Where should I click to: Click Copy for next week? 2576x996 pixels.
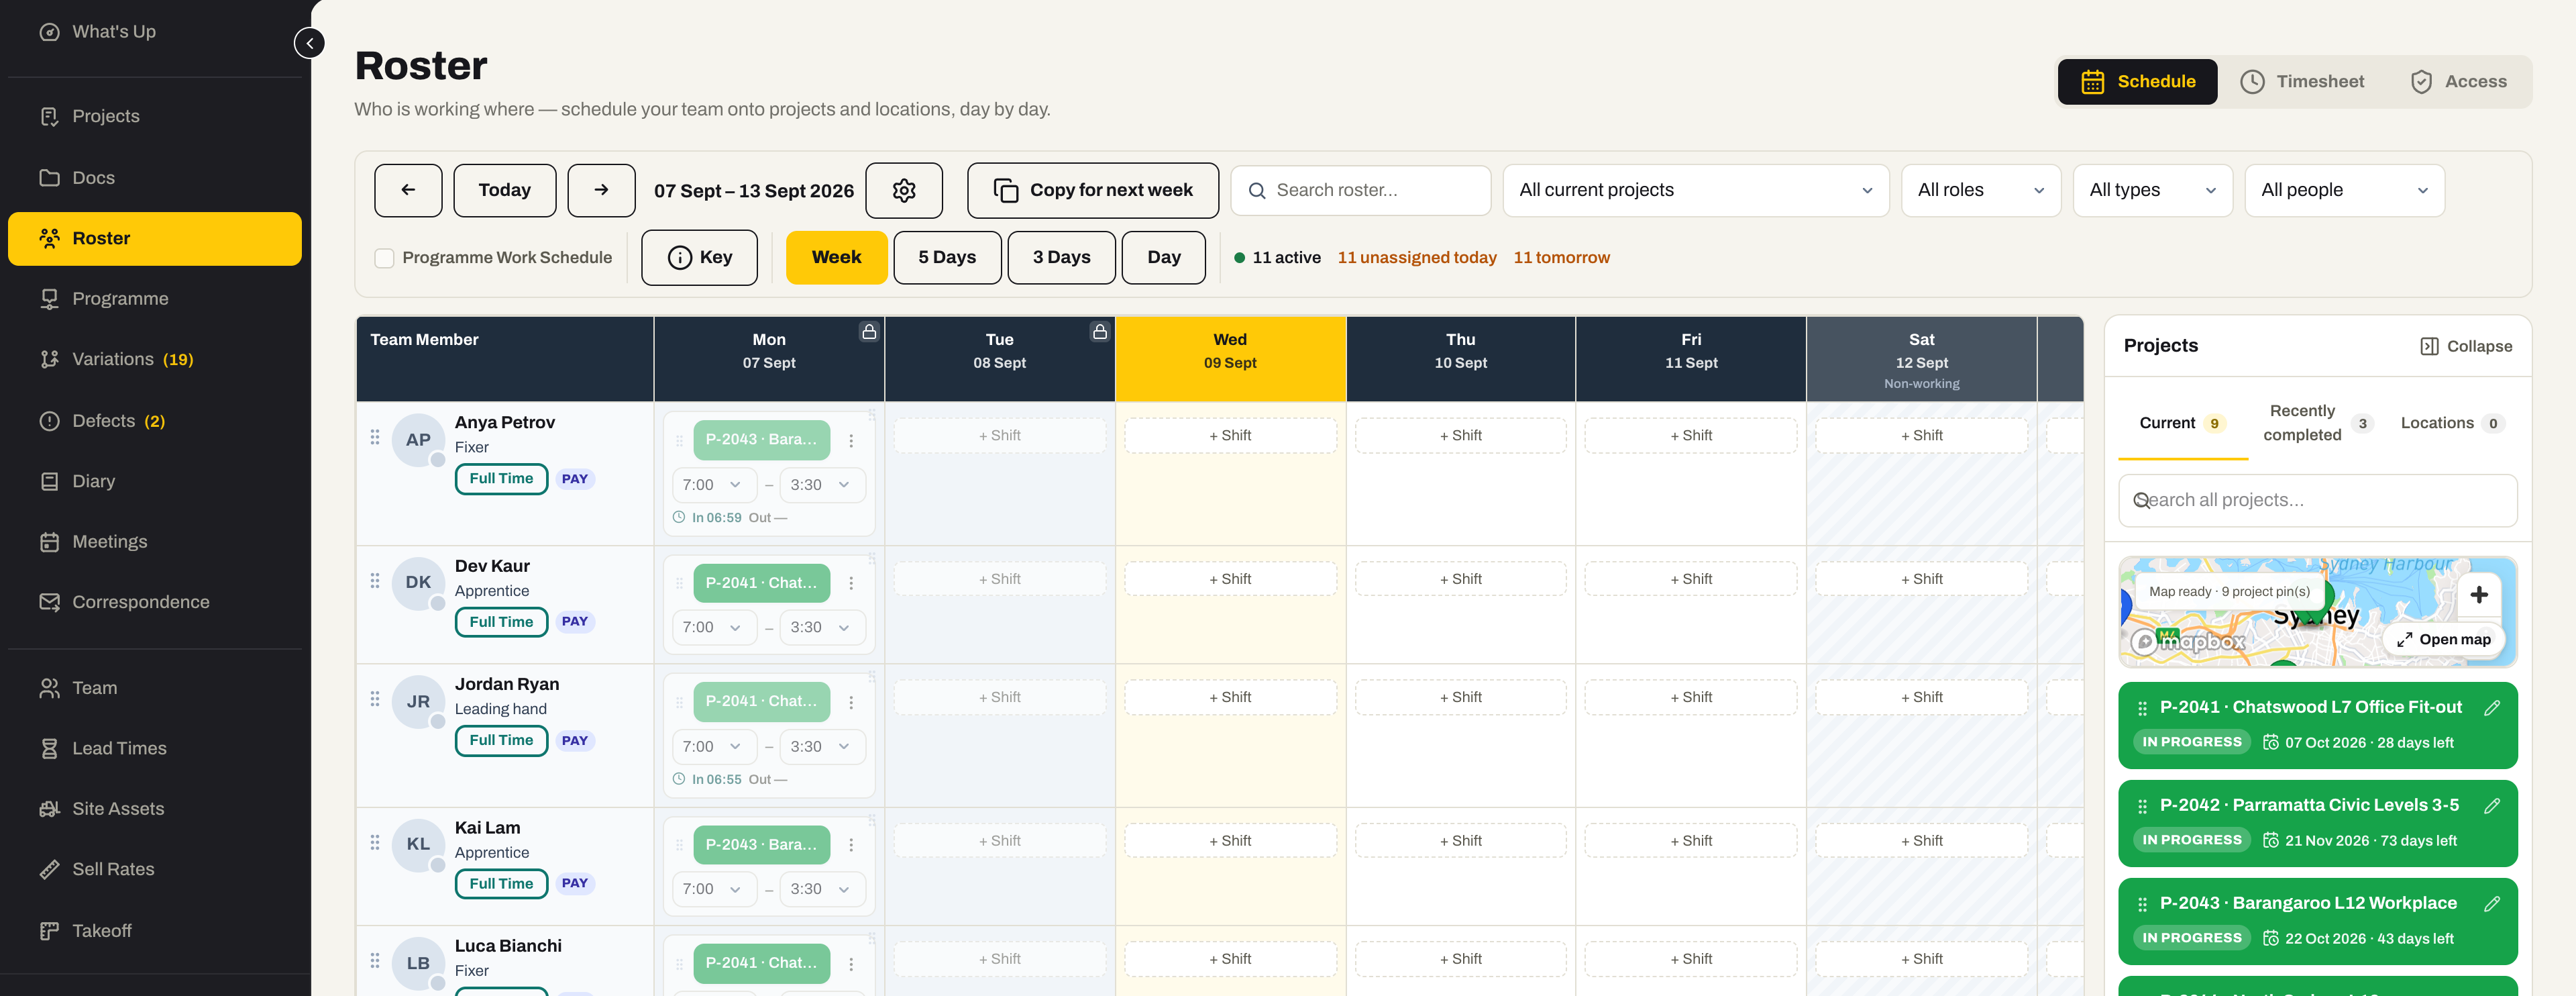(x=1093, y=190)
